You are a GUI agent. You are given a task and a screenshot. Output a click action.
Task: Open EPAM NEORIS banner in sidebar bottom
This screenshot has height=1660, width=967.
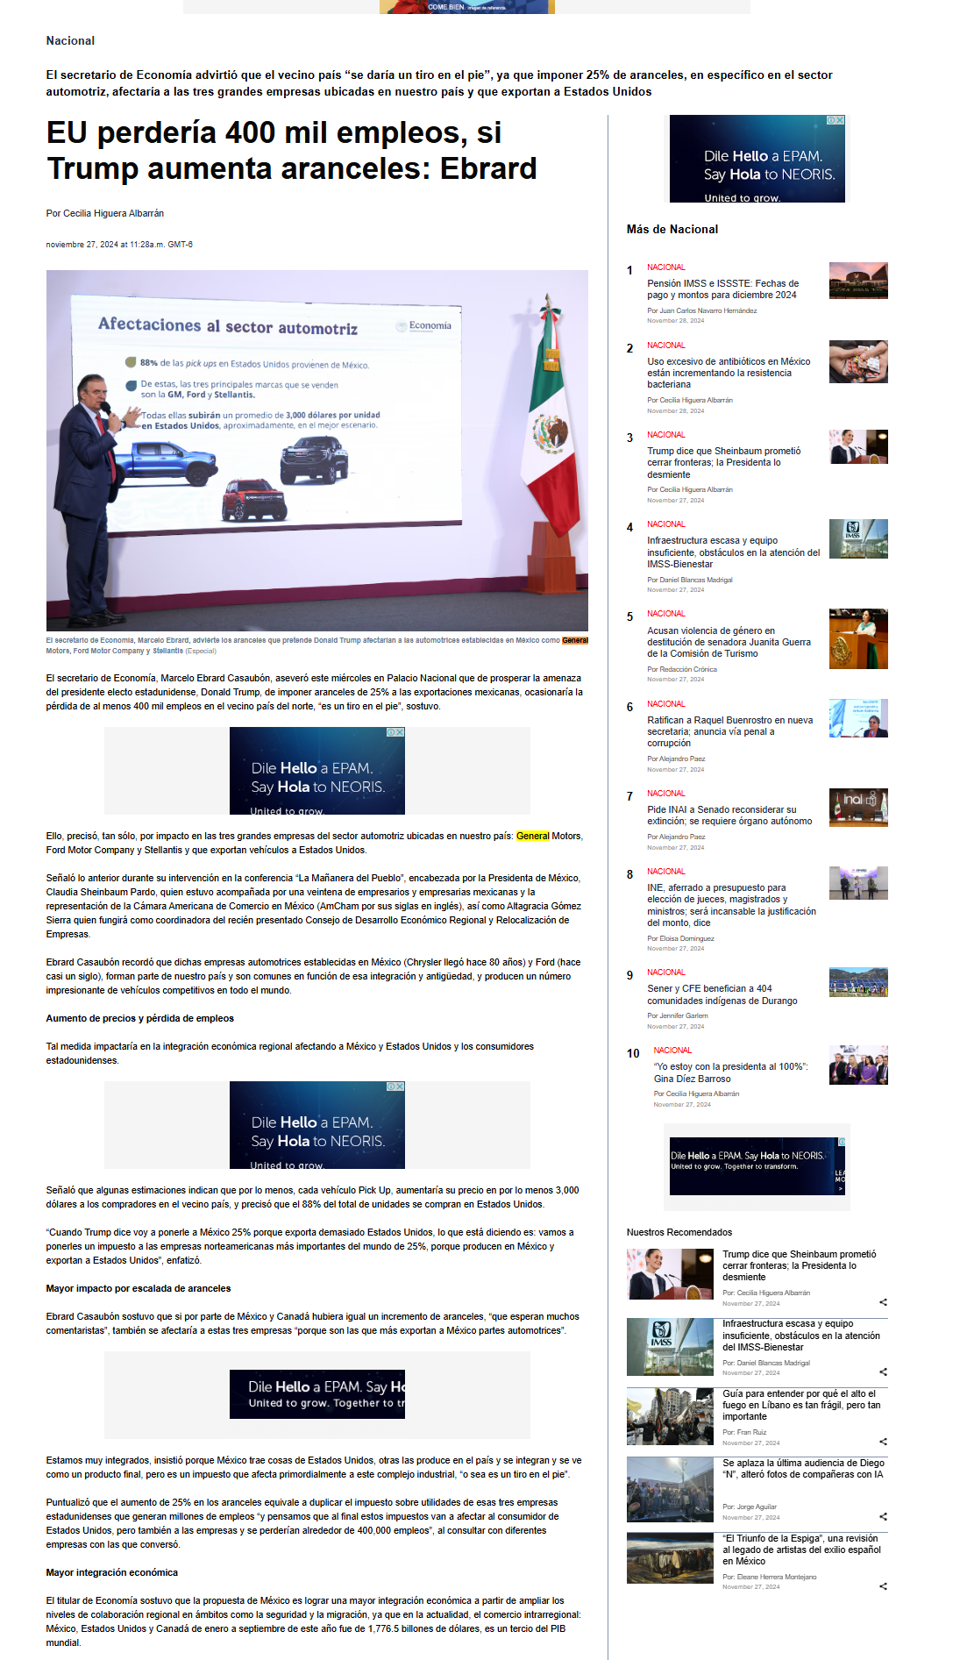(x=757, y=1166)
